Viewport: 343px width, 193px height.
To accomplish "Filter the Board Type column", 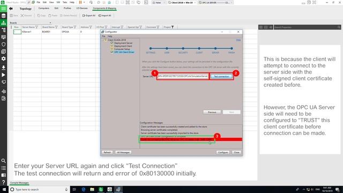I will coord(75,27).
